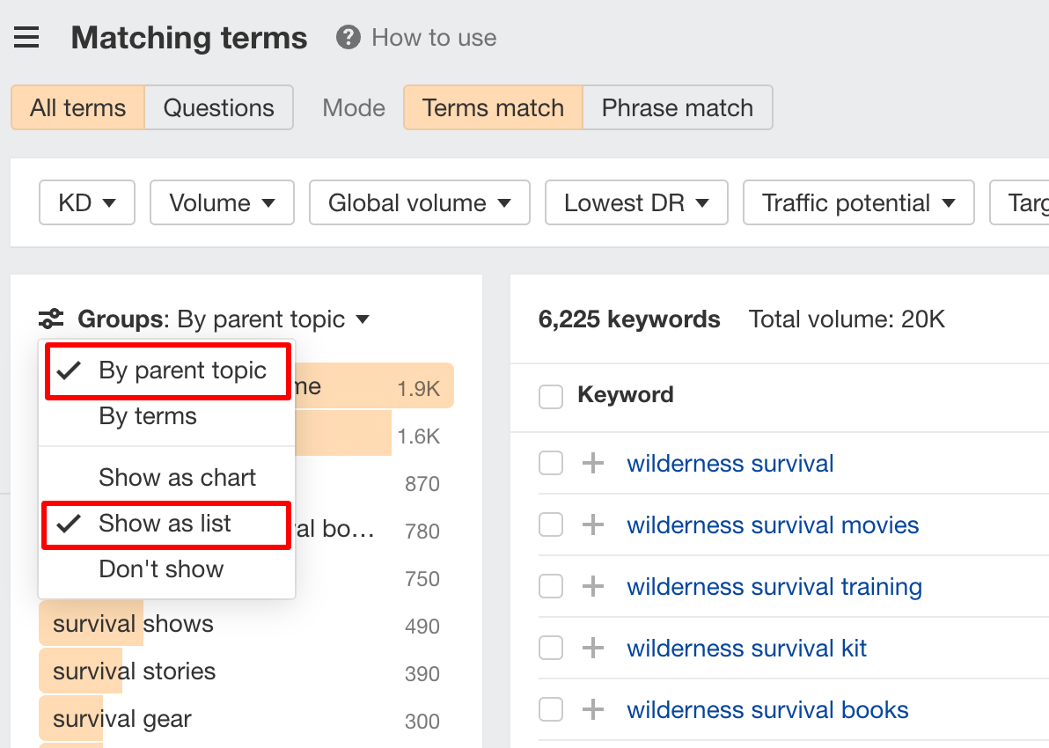
Task: Open the Global volume filter dropdown
Action: (x=419, y=203)
